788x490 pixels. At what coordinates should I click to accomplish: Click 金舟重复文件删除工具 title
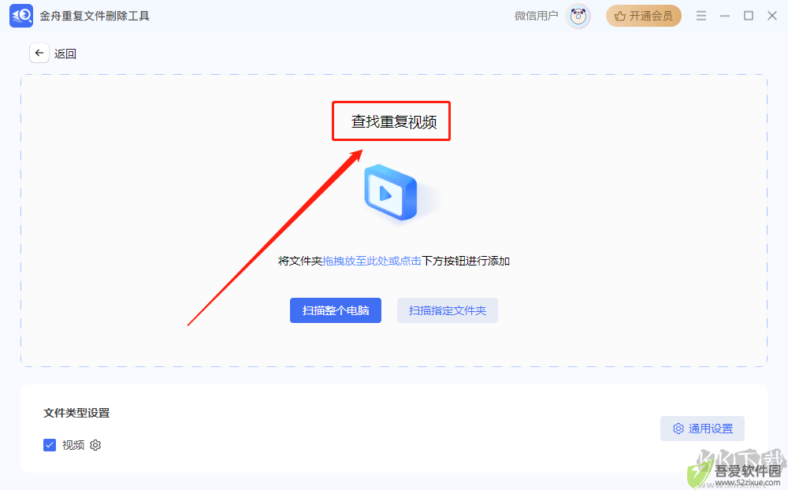coord(95,16)
